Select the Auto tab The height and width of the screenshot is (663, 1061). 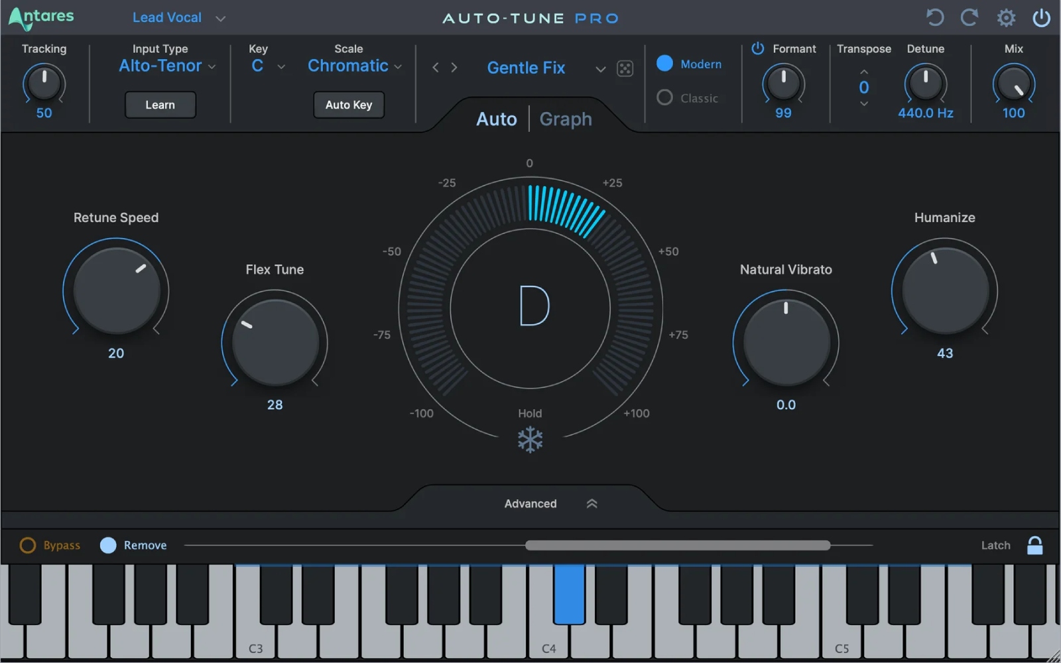pyautogui.click(x=496, y=119)
